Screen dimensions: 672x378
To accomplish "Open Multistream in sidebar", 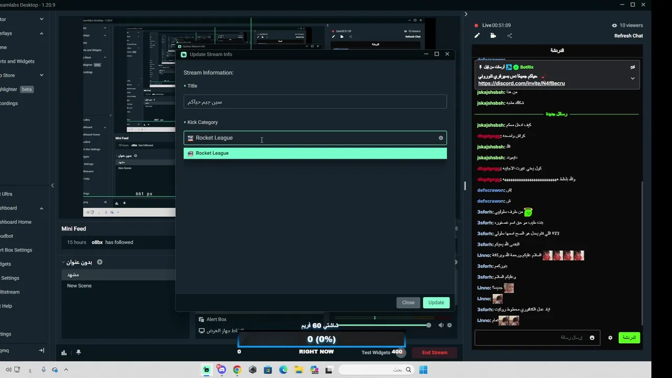I will coord(10,292).
